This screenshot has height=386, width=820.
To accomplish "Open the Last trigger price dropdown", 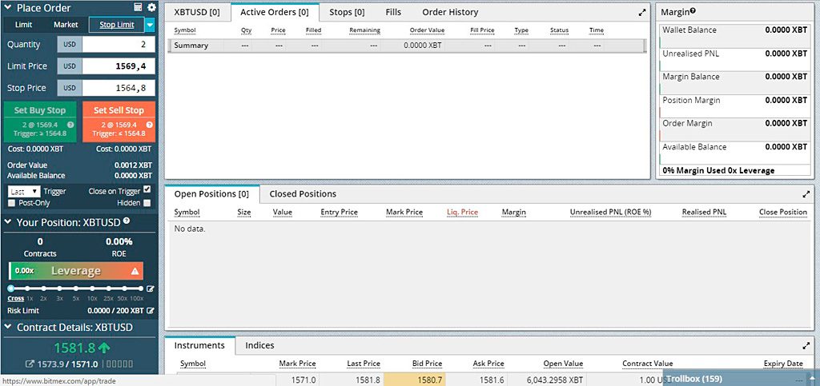I will coord(24,192).
